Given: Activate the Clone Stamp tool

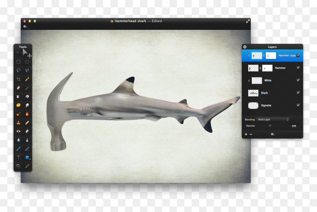Looking at the screenshot, I should 18,122.
